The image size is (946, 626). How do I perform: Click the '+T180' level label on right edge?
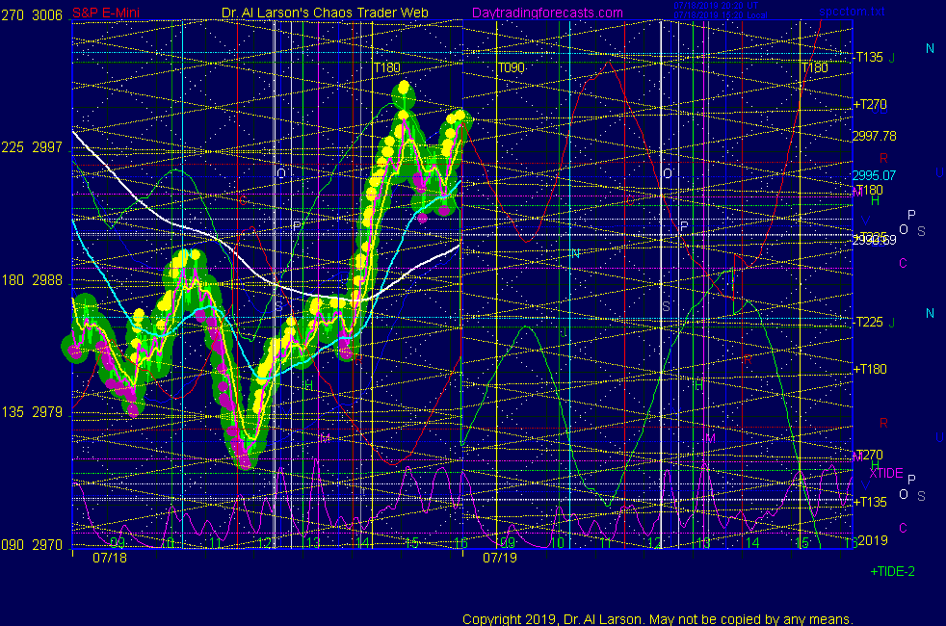[869, 369]
